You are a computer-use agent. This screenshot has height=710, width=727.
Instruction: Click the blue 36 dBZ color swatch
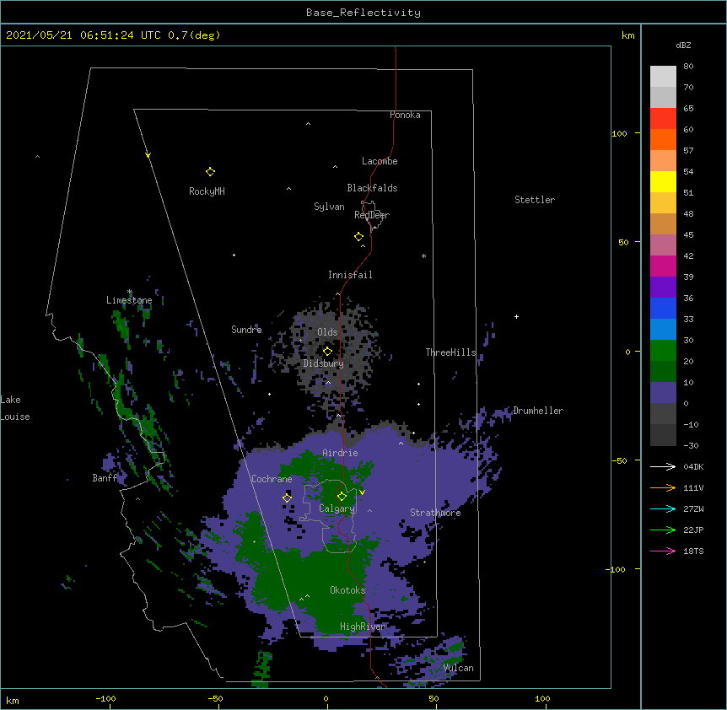[663, 308]
